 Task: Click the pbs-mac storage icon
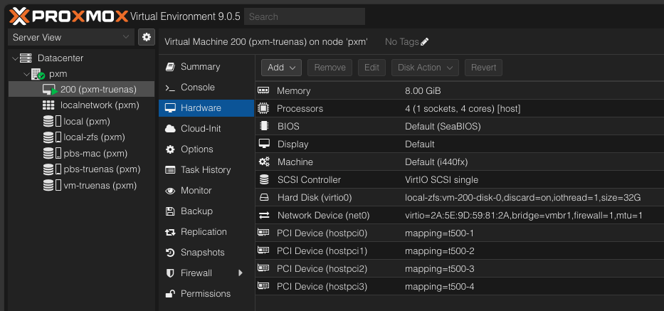pos(53,154)
